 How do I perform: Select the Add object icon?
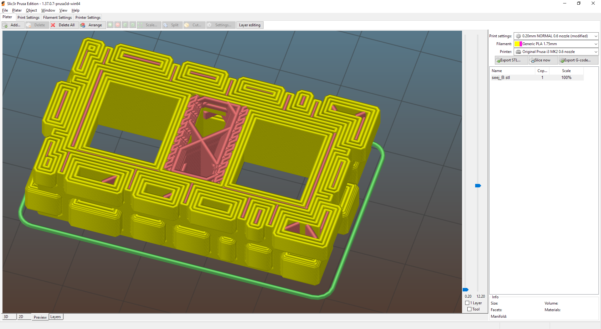click(5, 25)
